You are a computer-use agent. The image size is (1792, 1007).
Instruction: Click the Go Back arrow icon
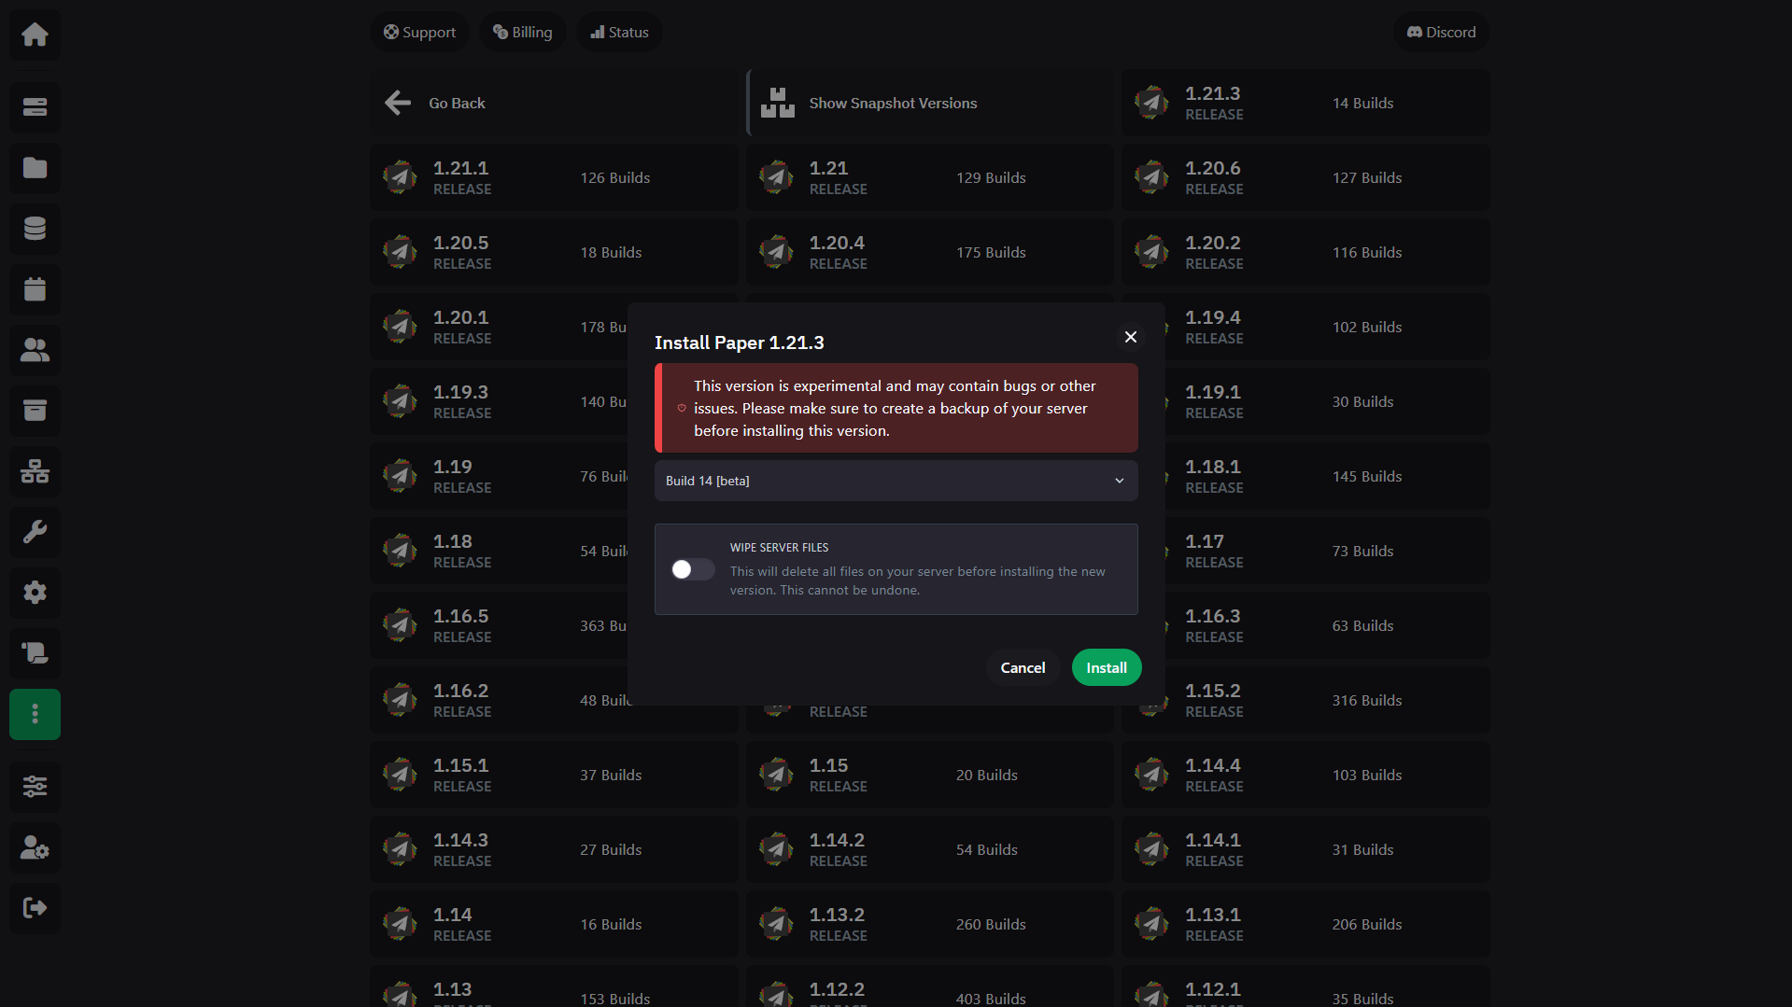[x=398, y=103]
